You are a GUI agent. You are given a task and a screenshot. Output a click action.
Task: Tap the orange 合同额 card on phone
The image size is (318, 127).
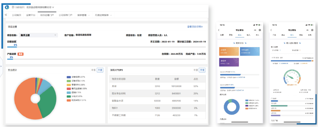[229, 51]
